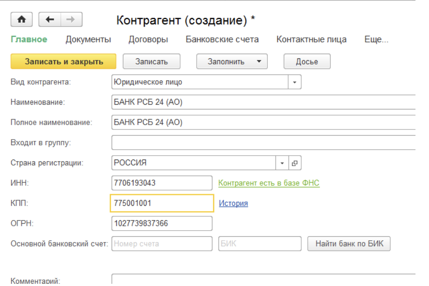Open the country record via square icon
This screenshot has width=429, height=286.
pos(294,163)
